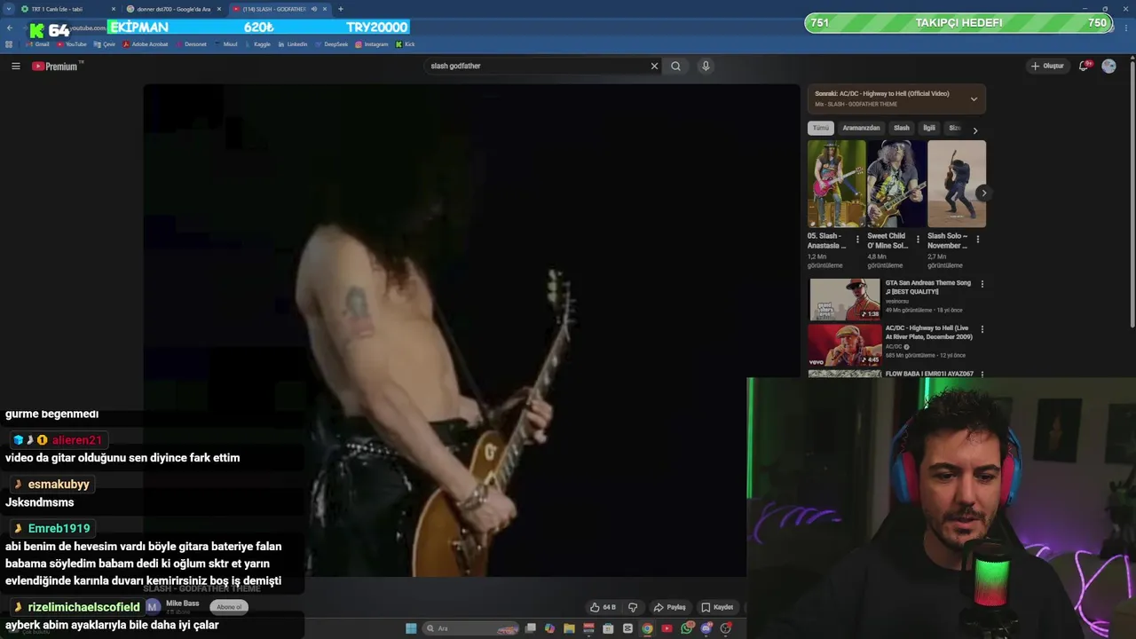Select the 'Slash' filter chip
Viewport: 1136px width, 639px height.
click(x=902, y=128)
